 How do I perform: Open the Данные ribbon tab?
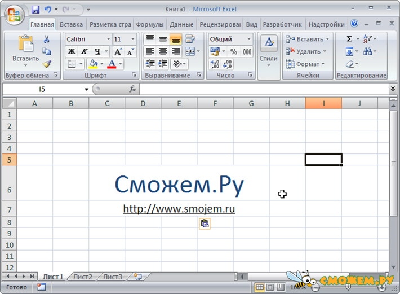tap(181, 24)
